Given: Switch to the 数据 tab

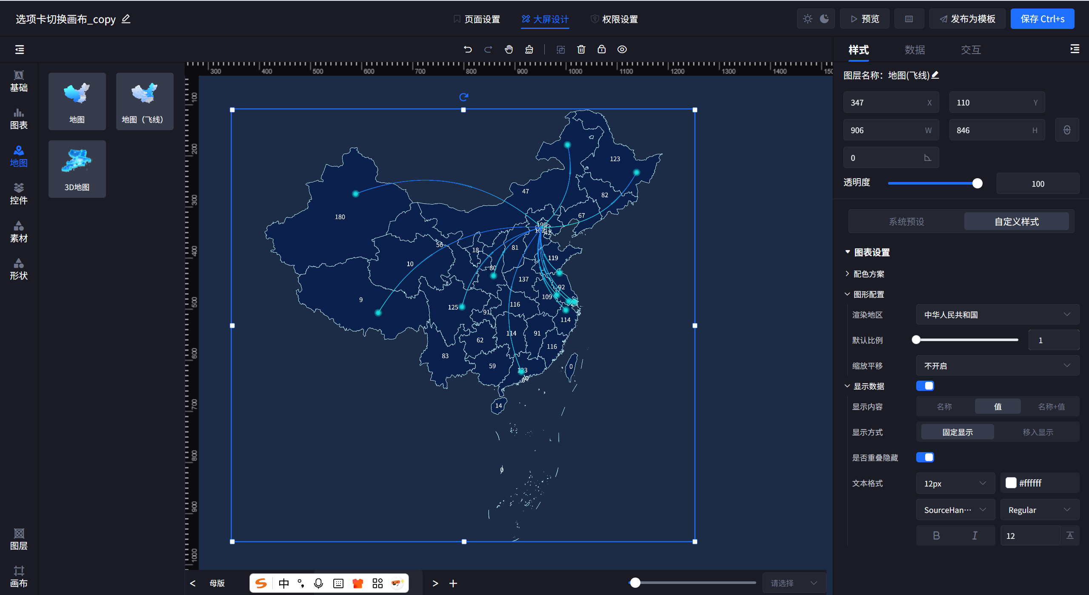Looking at the screenshot, I should coord(915,50).
